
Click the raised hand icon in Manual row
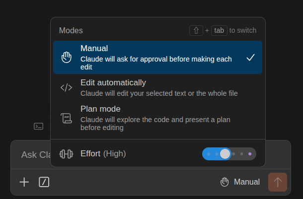(66, 58)
